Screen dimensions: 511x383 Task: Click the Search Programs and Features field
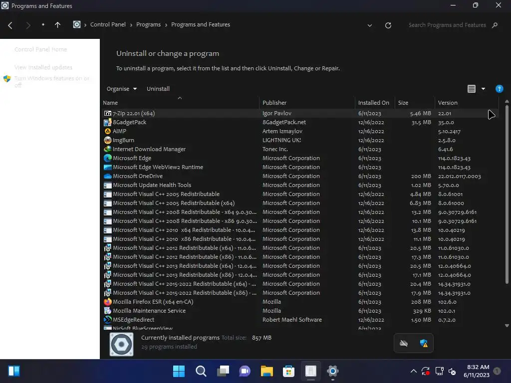[447, 25]
